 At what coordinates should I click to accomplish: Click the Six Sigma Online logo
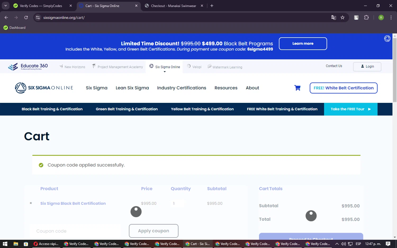point(44,88)
